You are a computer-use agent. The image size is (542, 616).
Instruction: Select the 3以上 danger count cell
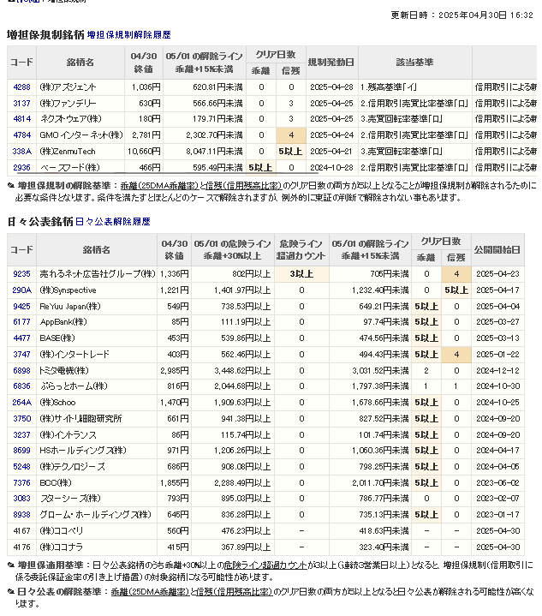[301, 274]
